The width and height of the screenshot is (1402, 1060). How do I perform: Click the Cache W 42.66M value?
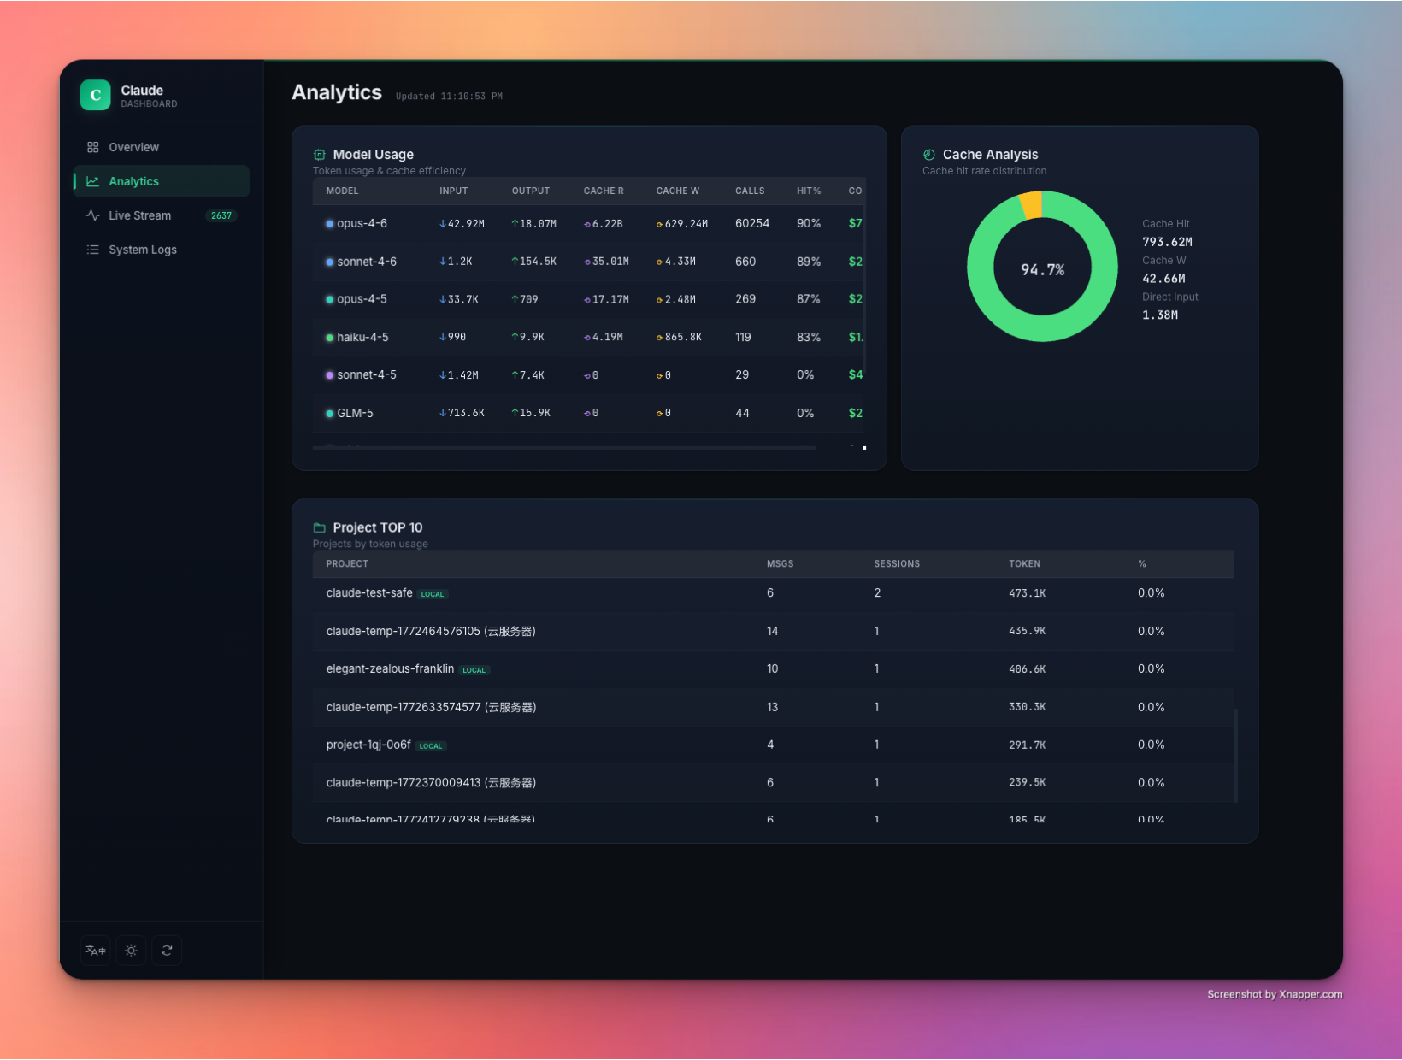pyautogui.click(x=1163, y=279)
